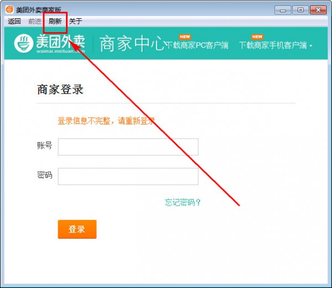Click the 商家中心 header text
This screenshot has width=332, height=288.
132,44
